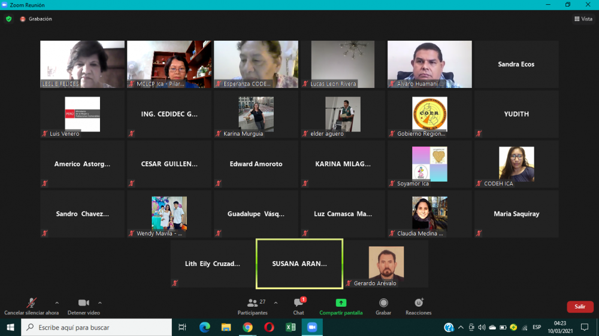Select the highlighted SUSANA ARAN... participant tile
The image size is (599, 336).
tap(299, 264)
